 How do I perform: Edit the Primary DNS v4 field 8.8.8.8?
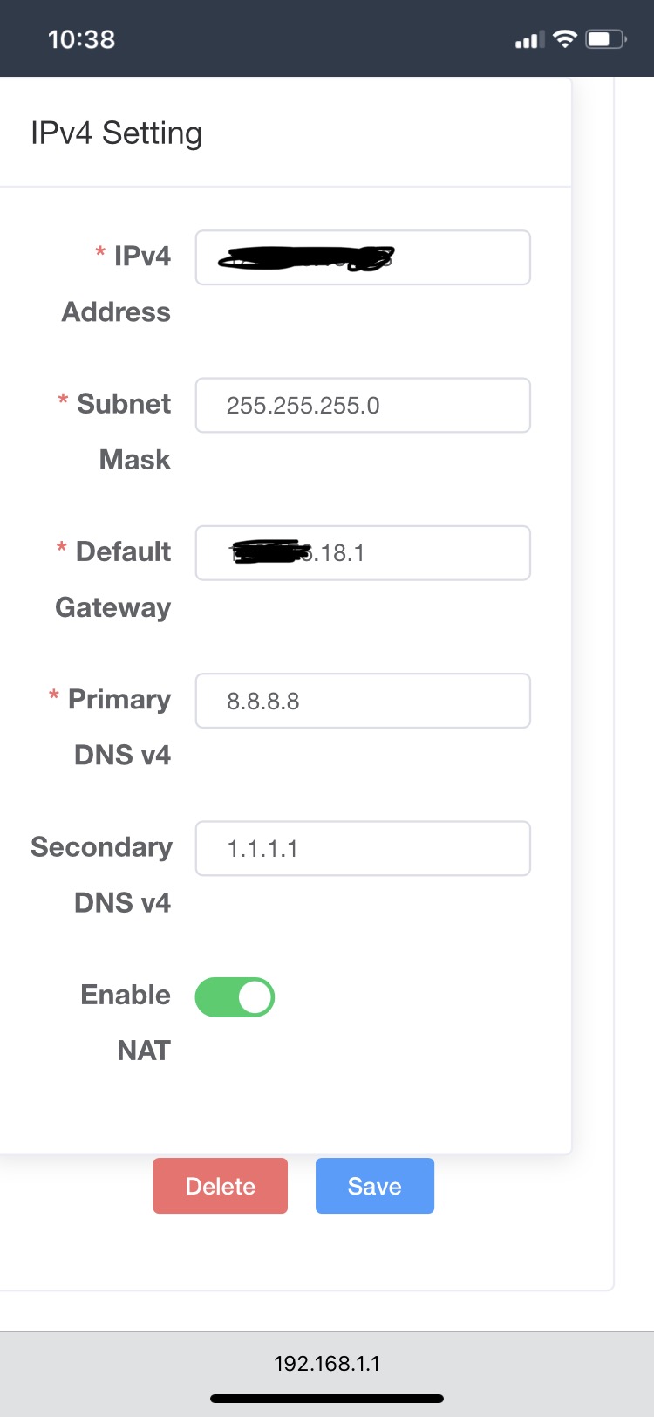363,701
